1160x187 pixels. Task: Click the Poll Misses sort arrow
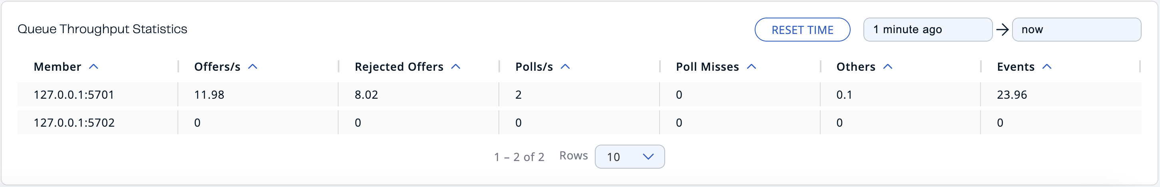[751, 67]
